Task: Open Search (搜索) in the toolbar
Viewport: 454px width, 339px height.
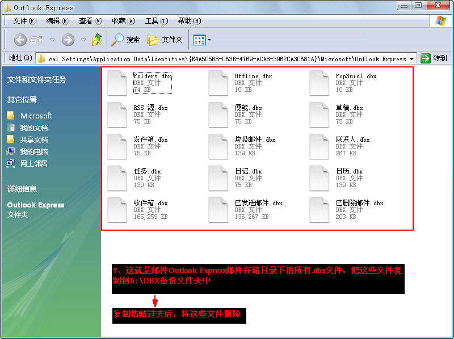Action: pos(125,40)
